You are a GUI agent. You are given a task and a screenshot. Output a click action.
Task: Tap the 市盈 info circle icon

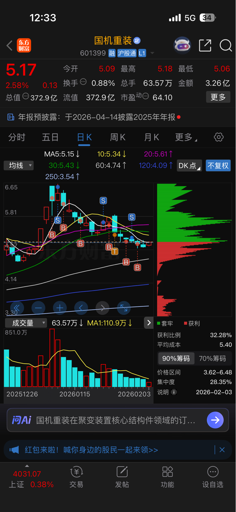pos(146,96)
